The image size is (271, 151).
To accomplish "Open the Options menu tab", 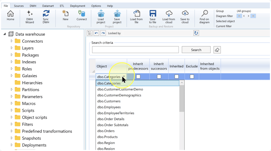I will tap(96, 6).
